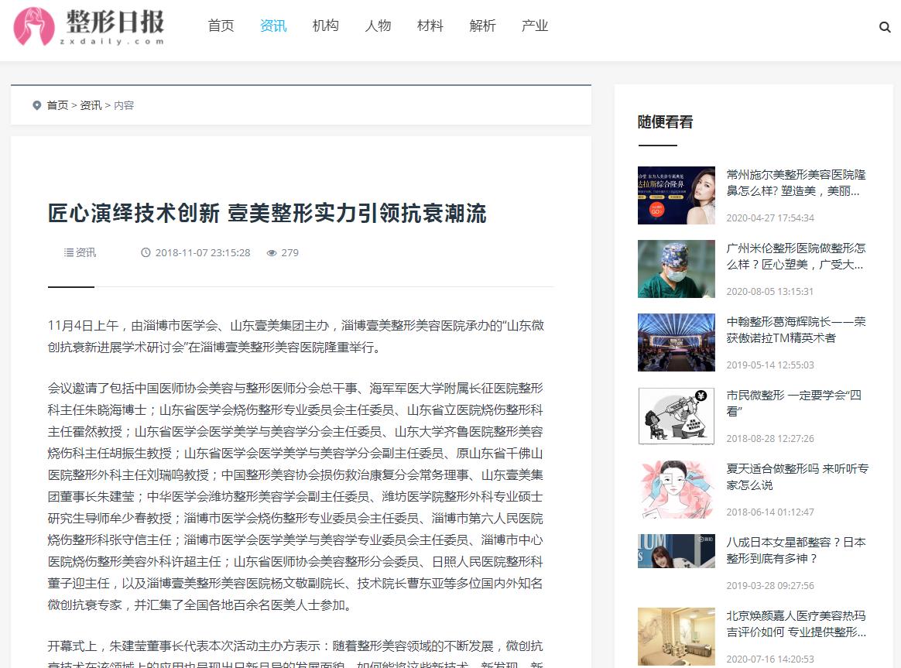The width and height of the screenshot is (901, 668).
Task: Click the breadcrumb location pin icon
Action: point(37,105)
